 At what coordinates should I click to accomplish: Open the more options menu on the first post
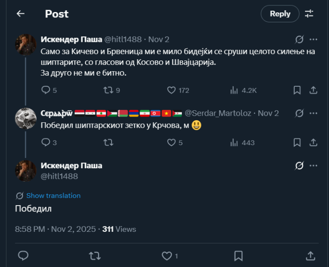coord(313,39)
